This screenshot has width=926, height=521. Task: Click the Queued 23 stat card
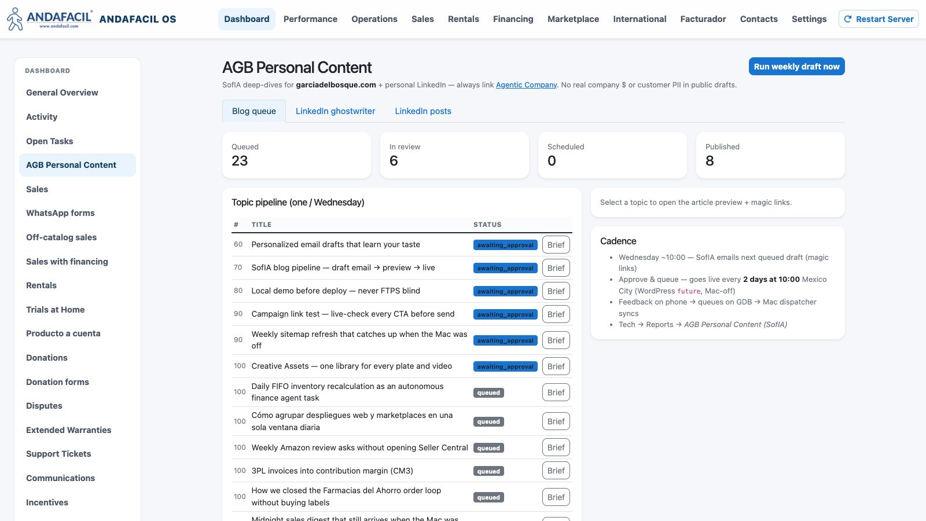(x=296, y=155)
